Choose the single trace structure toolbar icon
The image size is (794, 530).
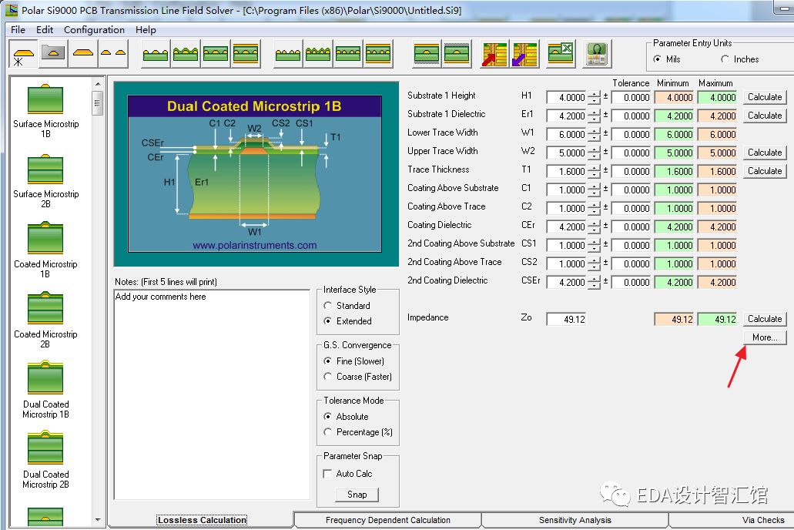click(x=83, y=52)
